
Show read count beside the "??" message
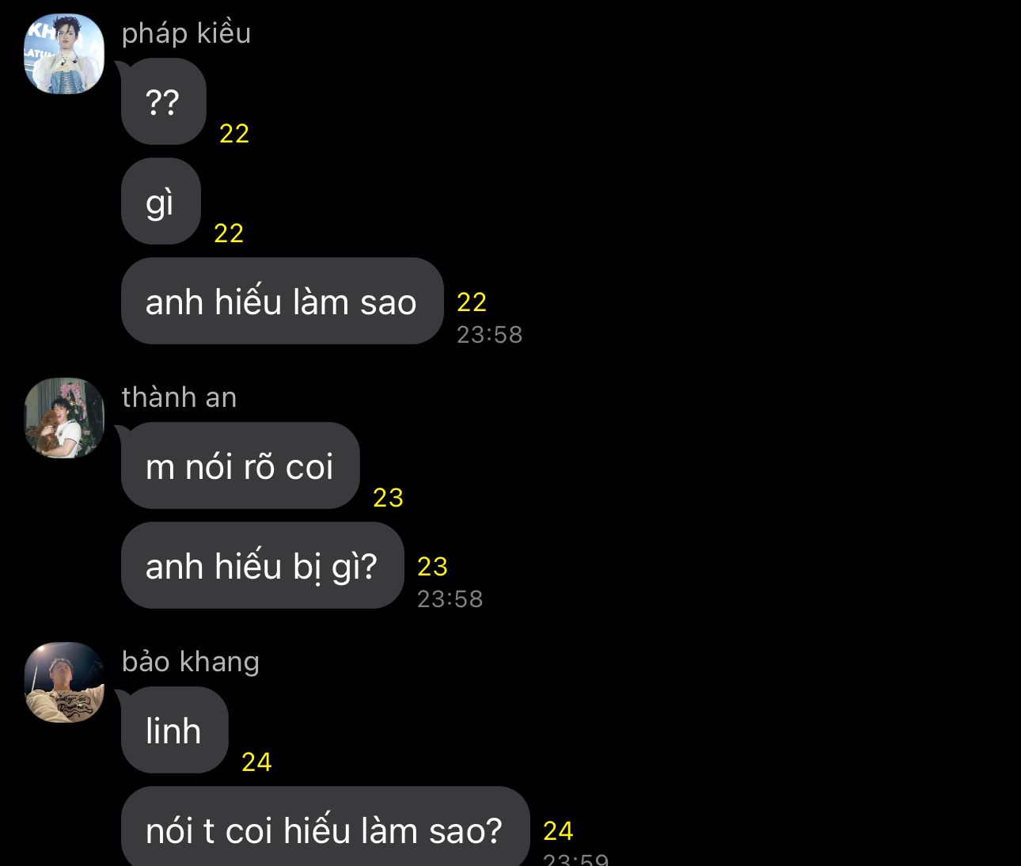(234, 134)
